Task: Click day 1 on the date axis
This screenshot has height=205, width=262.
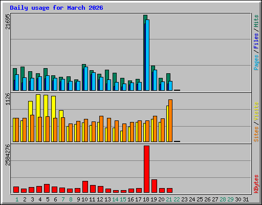Action: (17, 199)
